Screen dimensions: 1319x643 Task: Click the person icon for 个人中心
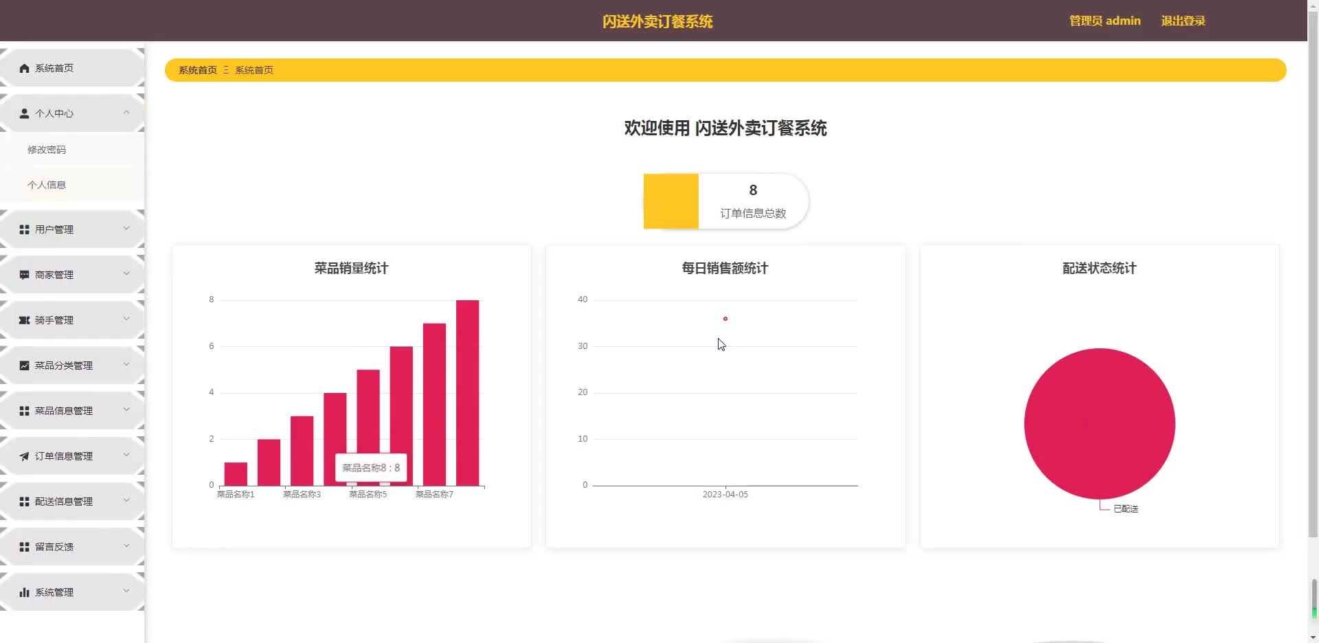(24, 113)
